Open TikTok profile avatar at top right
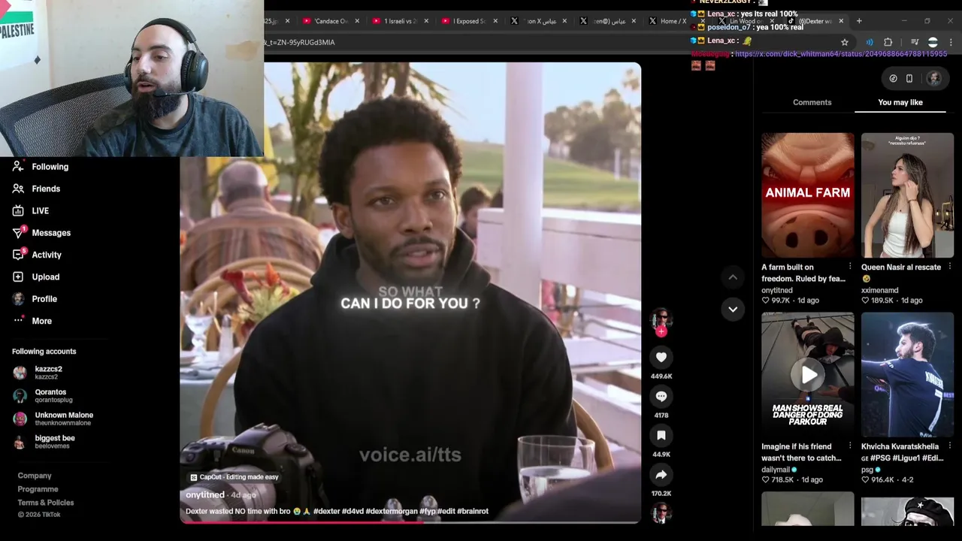This screenshot has width=962, height=541. click(933, 78)
